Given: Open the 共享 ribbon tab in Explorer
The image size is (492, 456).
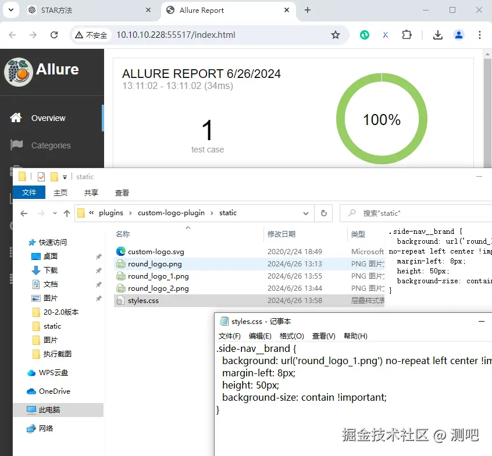Looking at the screenshot, I should point(91,193).
